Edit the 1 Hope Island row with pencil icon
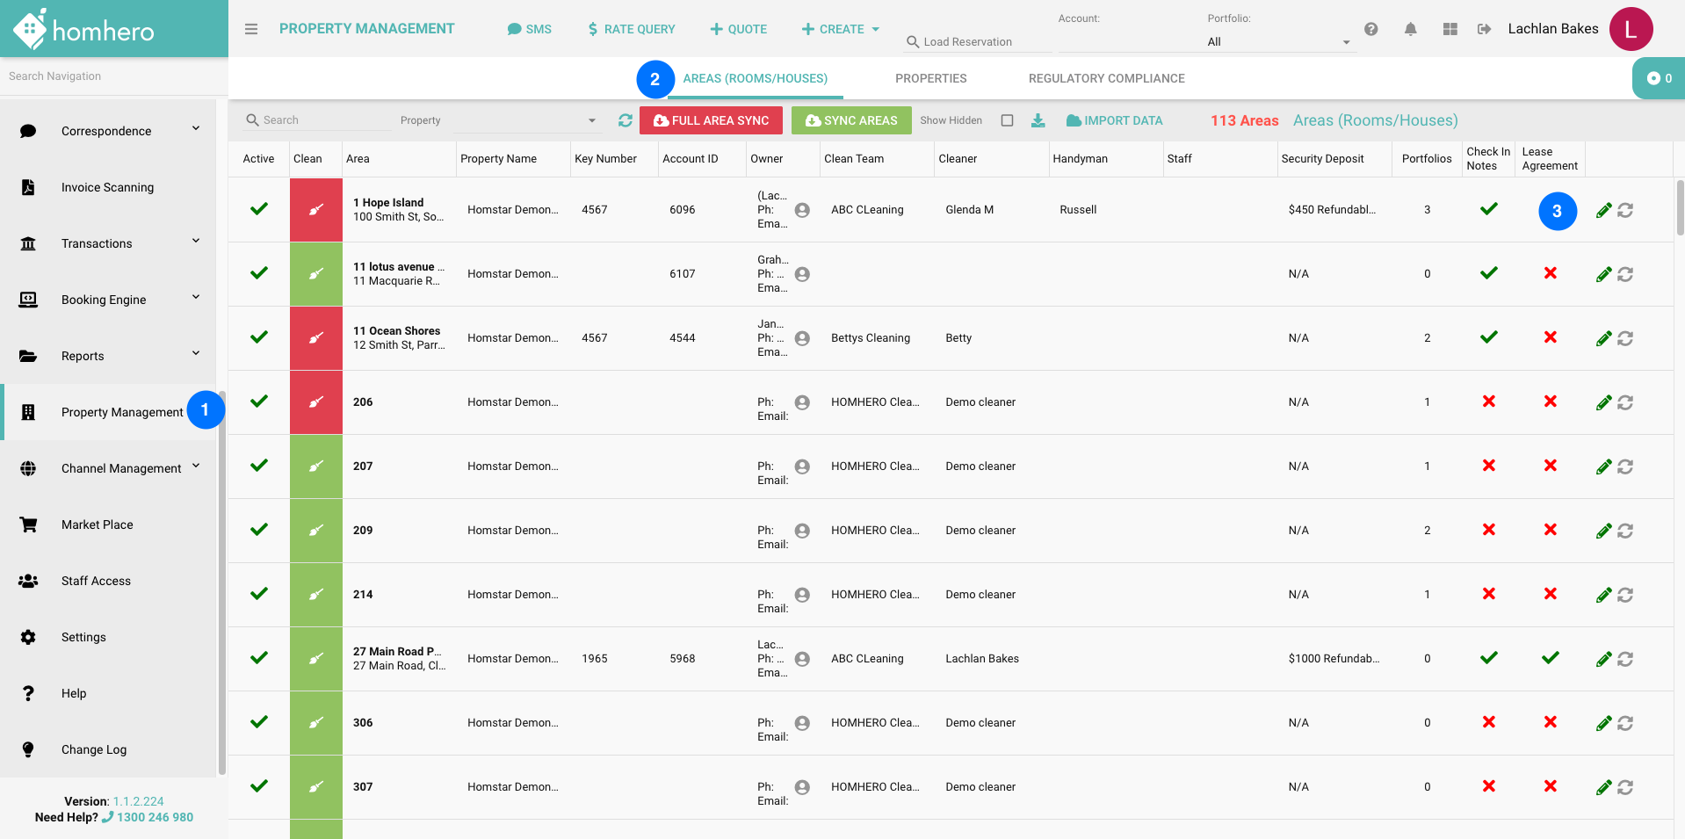Image resolution: width=1685 pixels, height=839 pixels. pos(1603,210)
